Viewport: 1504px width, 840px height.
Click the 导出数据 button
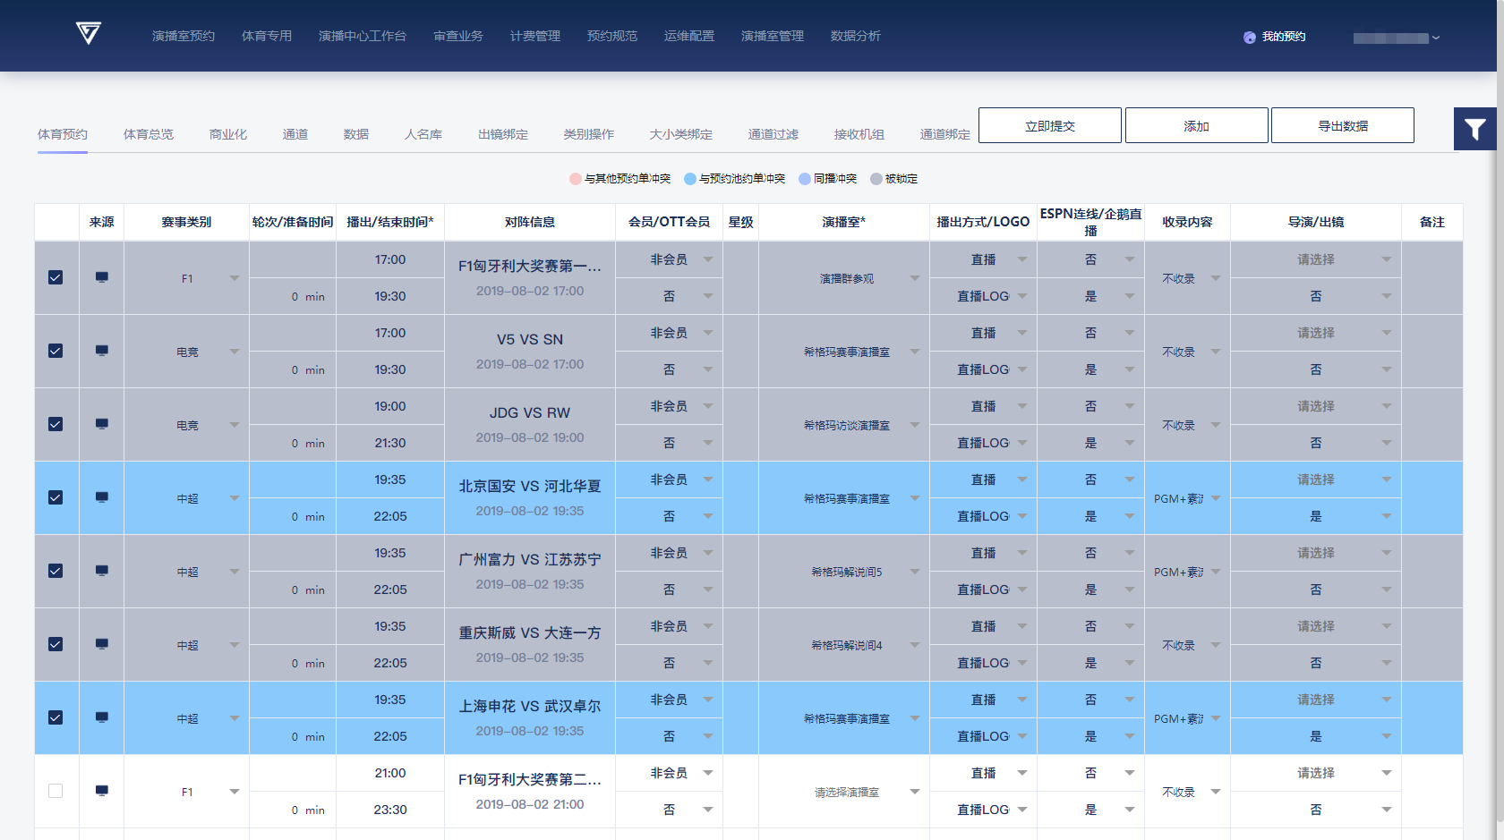[x=1343, y=125]
